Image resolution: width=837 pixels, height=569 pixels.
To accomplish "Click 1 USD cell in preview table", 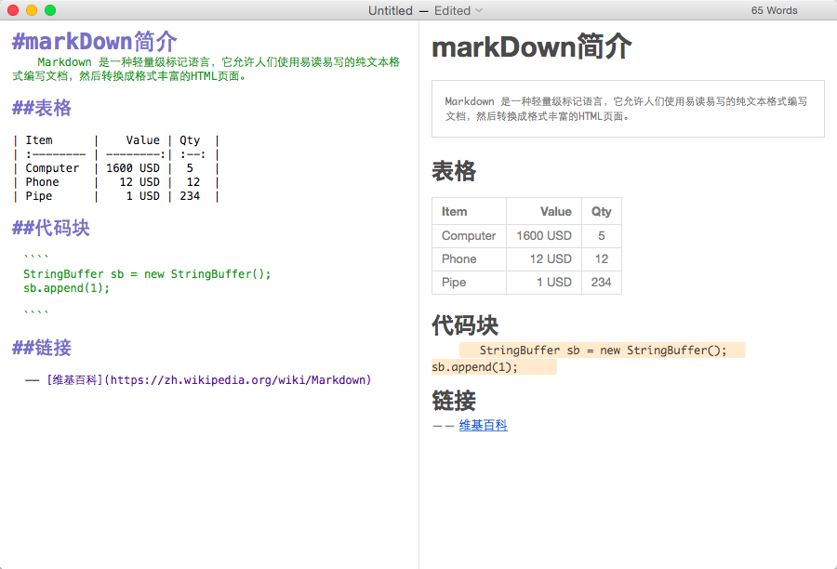I will (x=544, y=283).
